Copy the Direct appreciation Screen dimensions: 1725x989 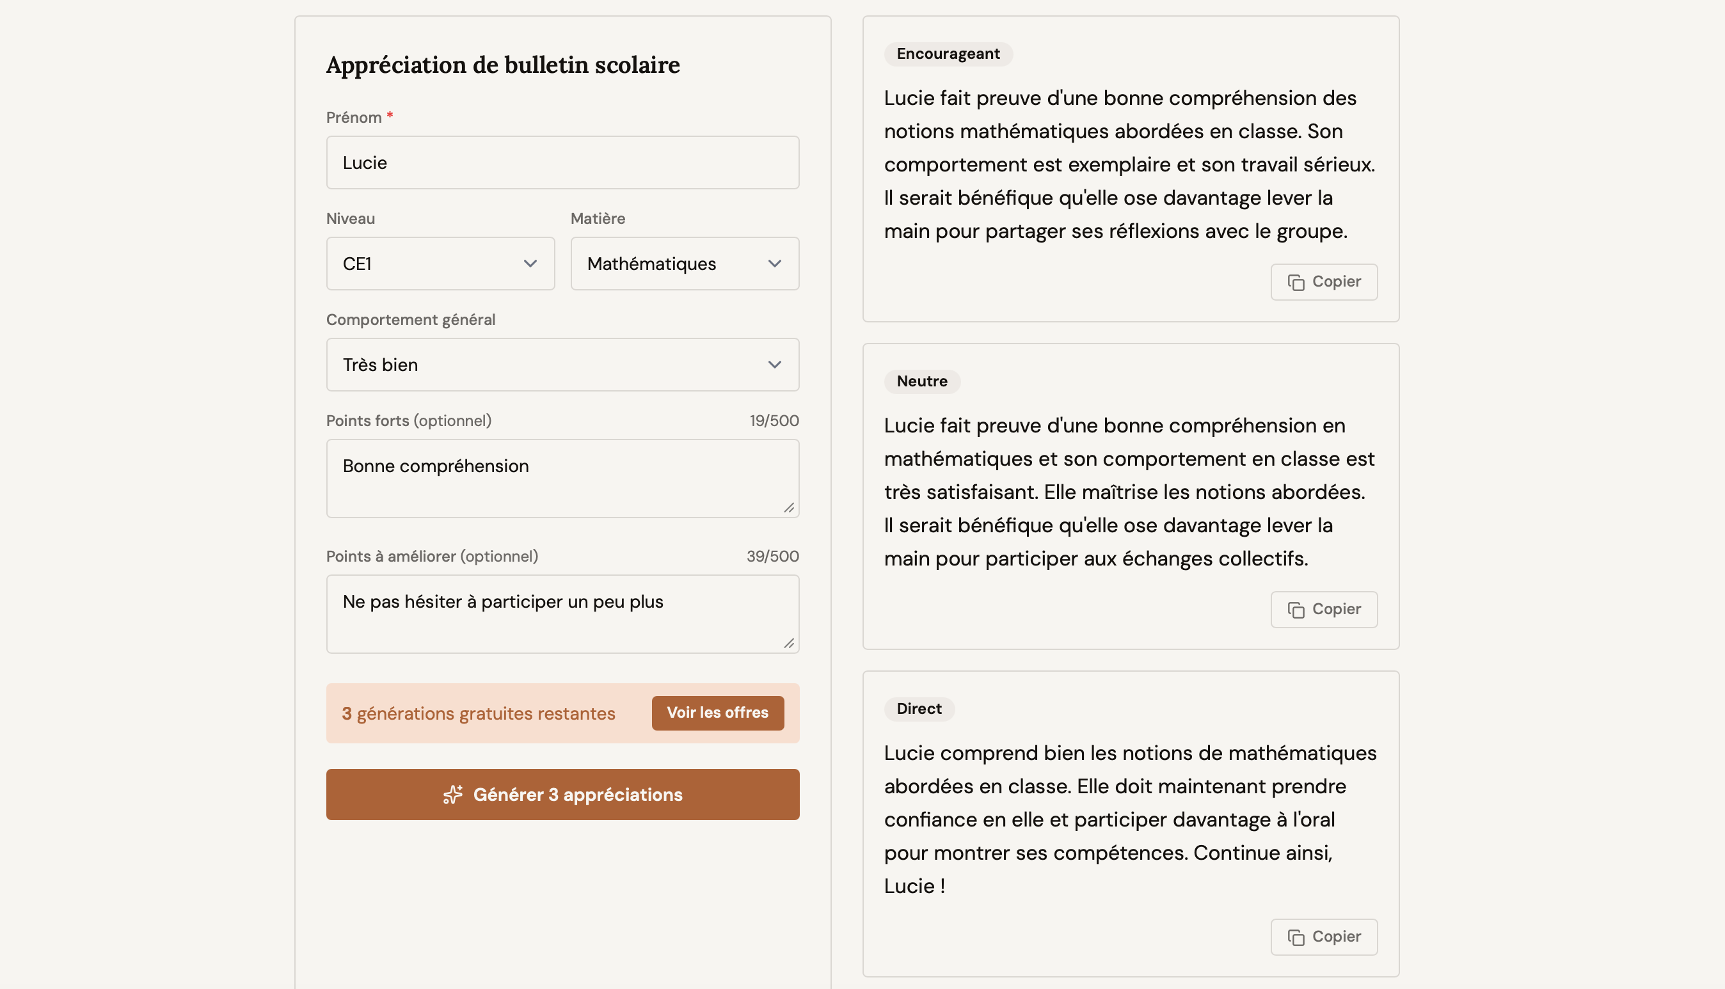coord(1324,937)
